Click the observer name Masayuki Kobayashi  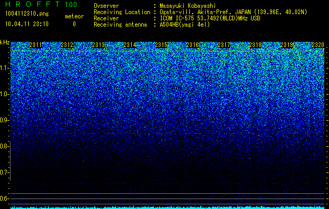[188, 6]
